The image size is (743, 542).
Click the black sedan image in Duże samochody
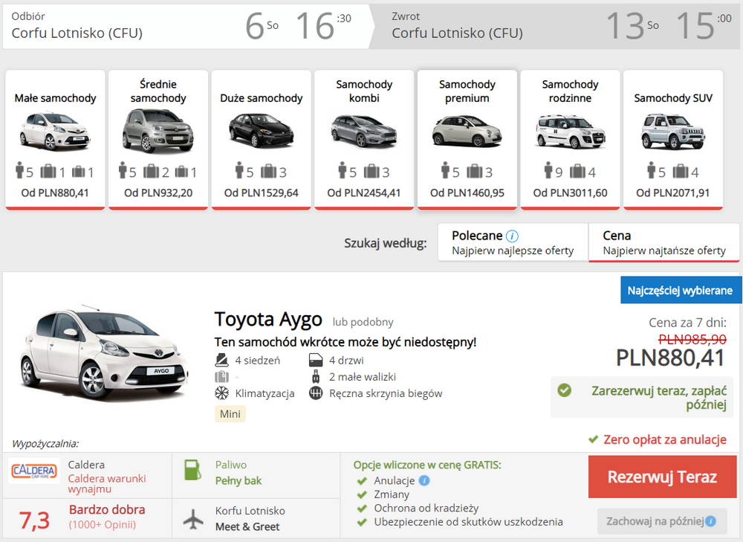tap(261, 130)
